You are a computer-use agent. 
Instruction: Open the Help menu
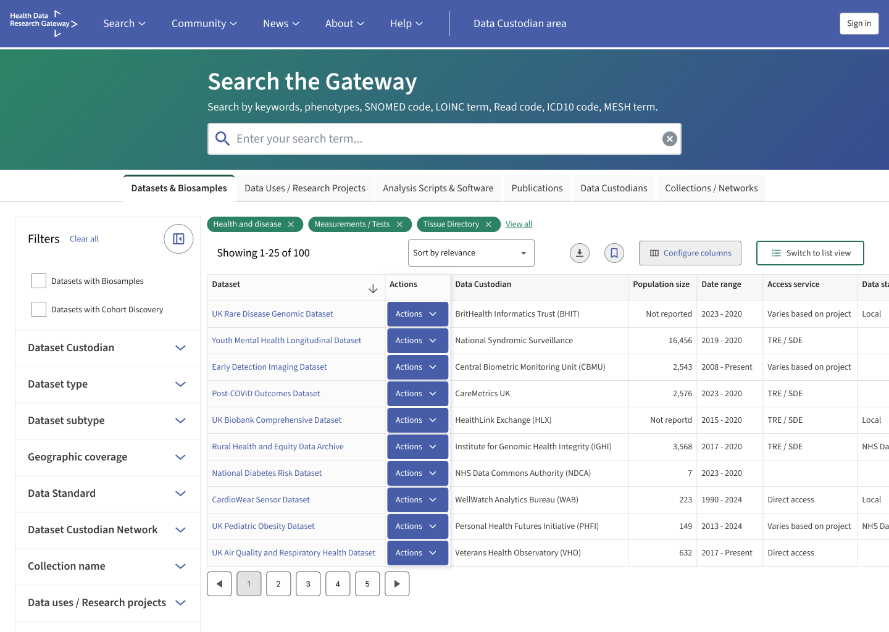coord(406,23)
